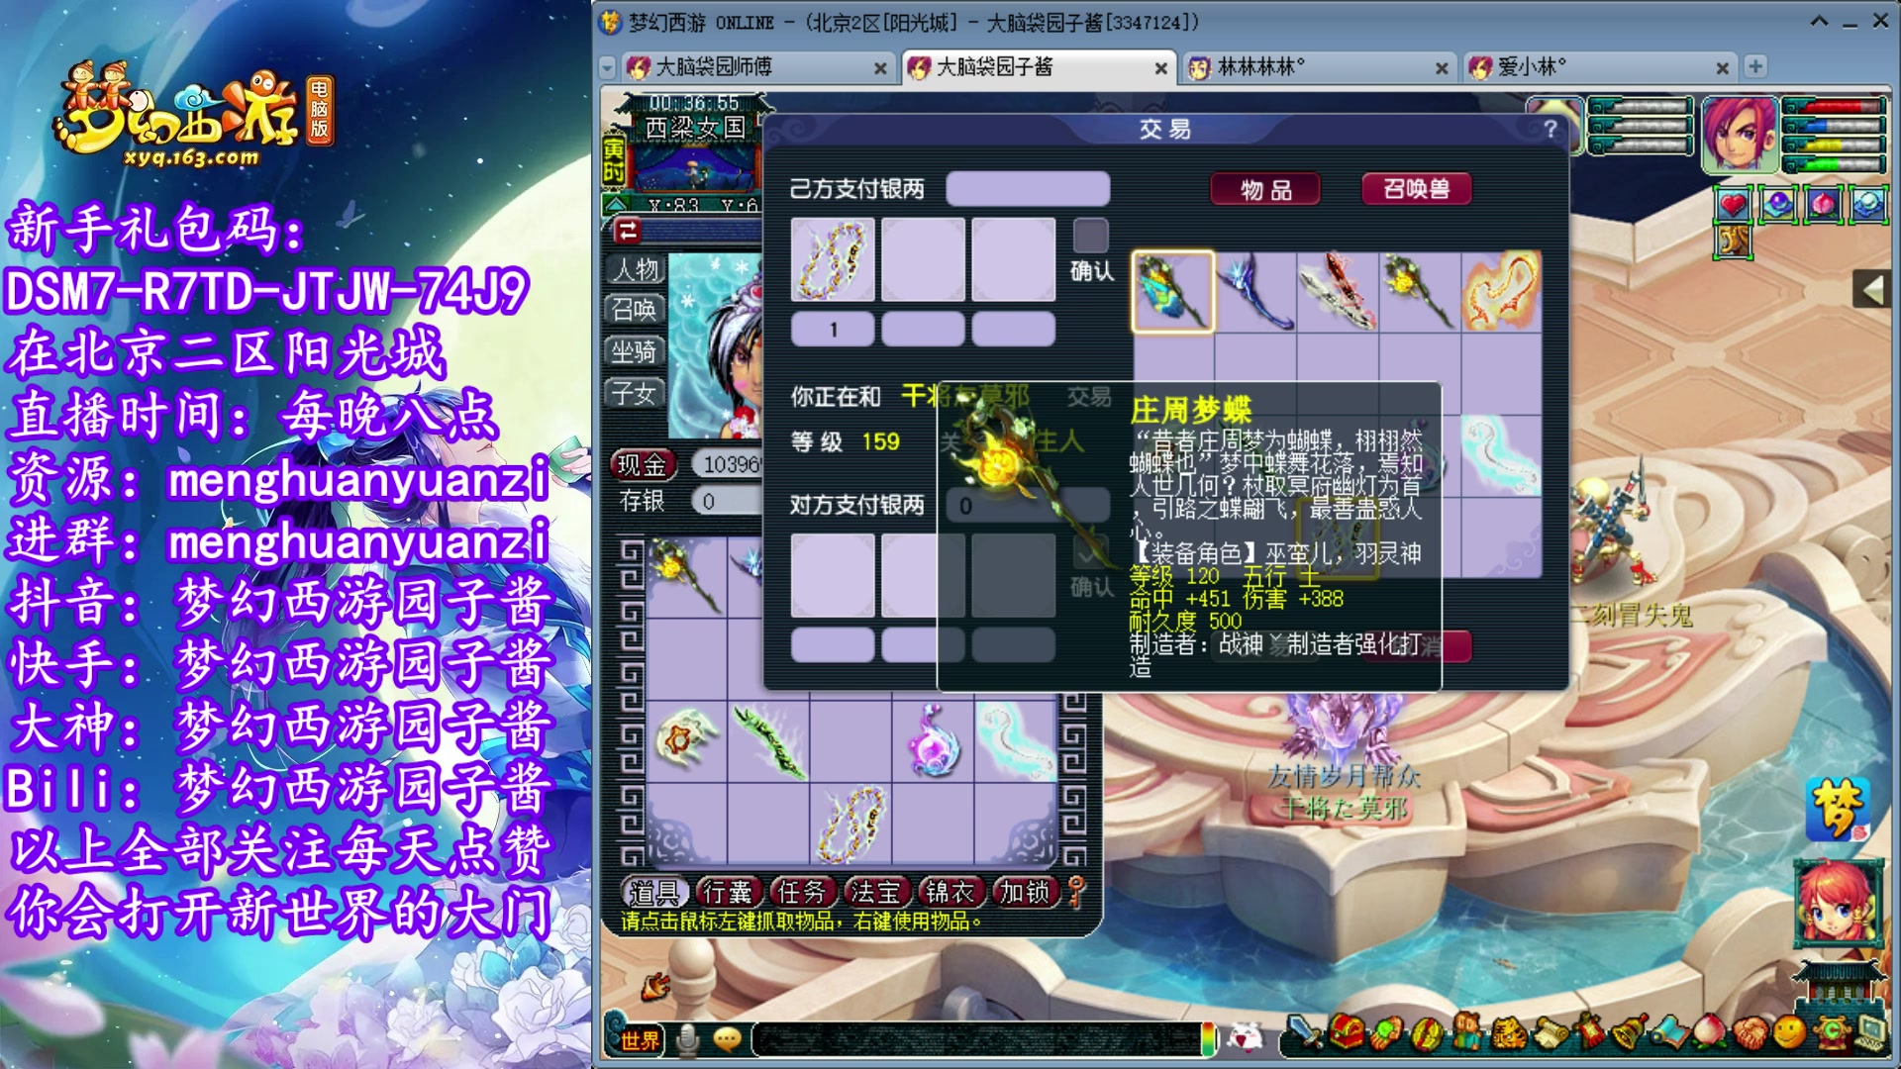Click the quantity field showing 1
The width and height of the screenshot is (1901, 1069).
pos(833,330)
